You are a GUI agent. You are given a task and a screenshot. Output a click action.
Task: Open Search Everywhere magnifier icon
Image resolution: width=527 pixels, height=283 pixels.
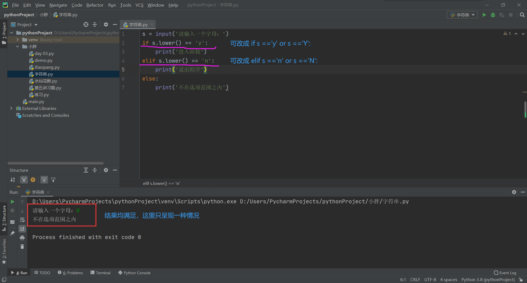[x=522, y=15]
